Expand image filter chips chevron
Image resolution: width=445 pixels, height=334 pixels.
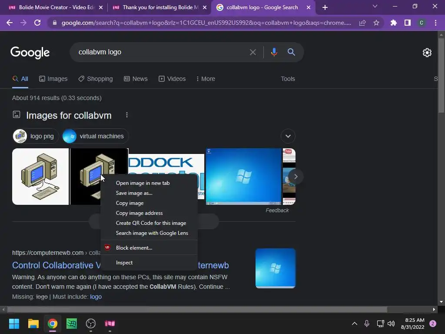click(288, 136)
